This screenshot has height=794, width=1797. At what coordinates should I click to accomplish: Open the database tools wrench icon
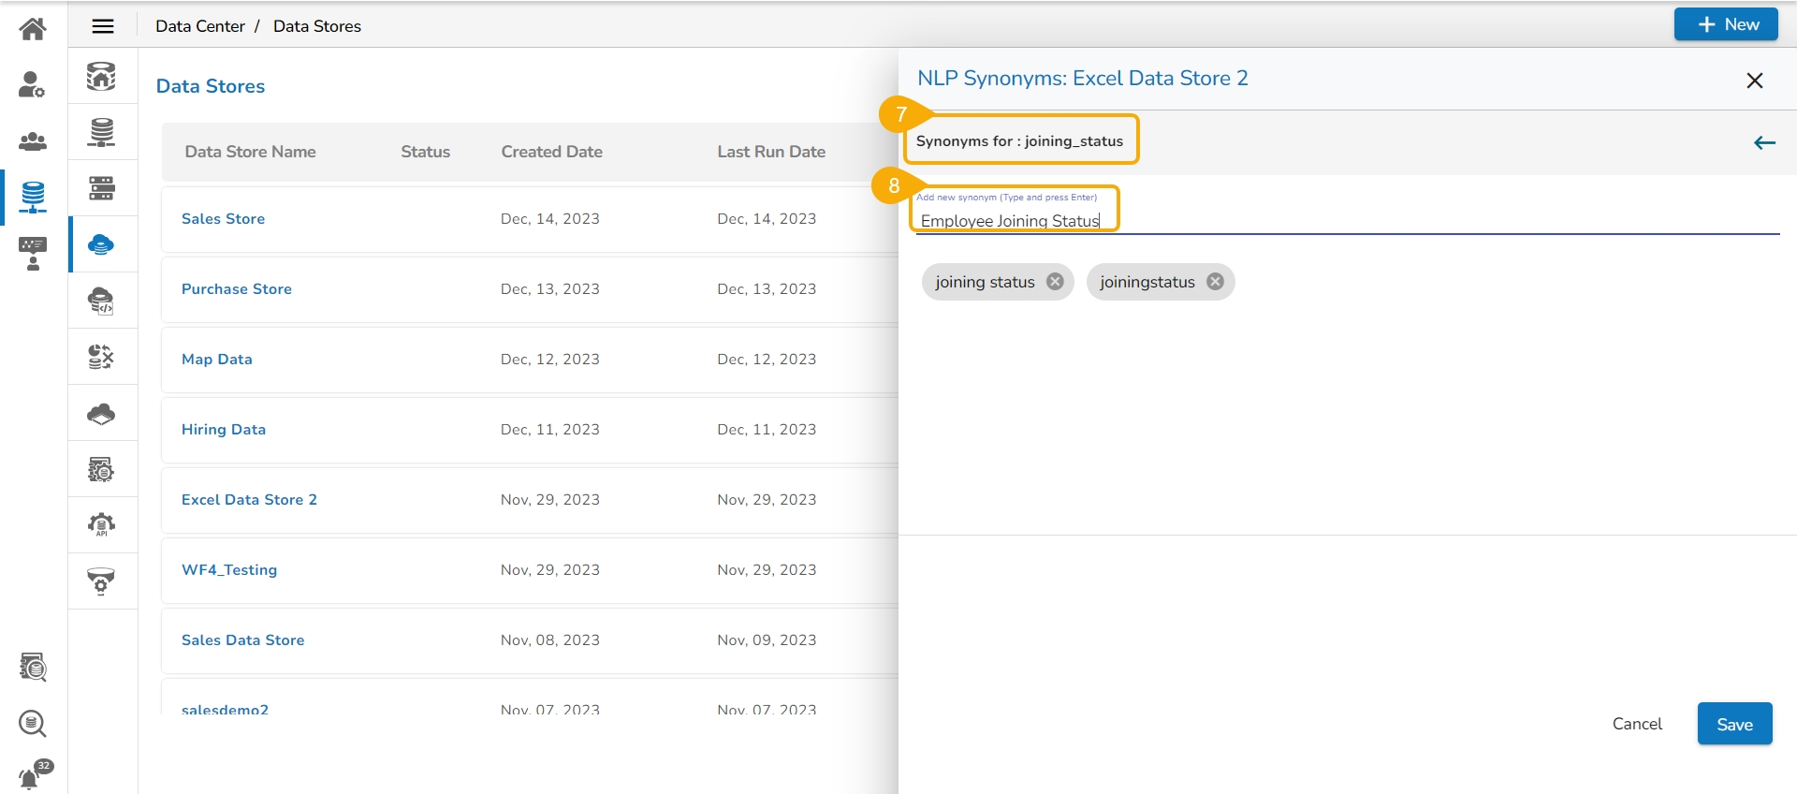[x=101, y=357]
